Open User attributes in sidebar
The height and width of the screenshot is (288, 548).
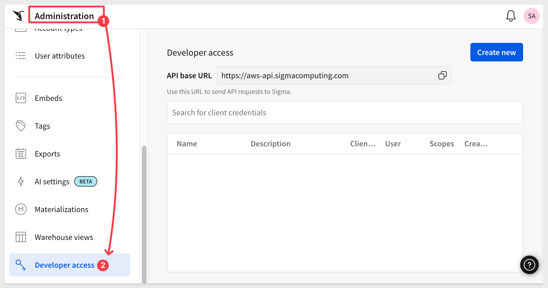(60, 56)
